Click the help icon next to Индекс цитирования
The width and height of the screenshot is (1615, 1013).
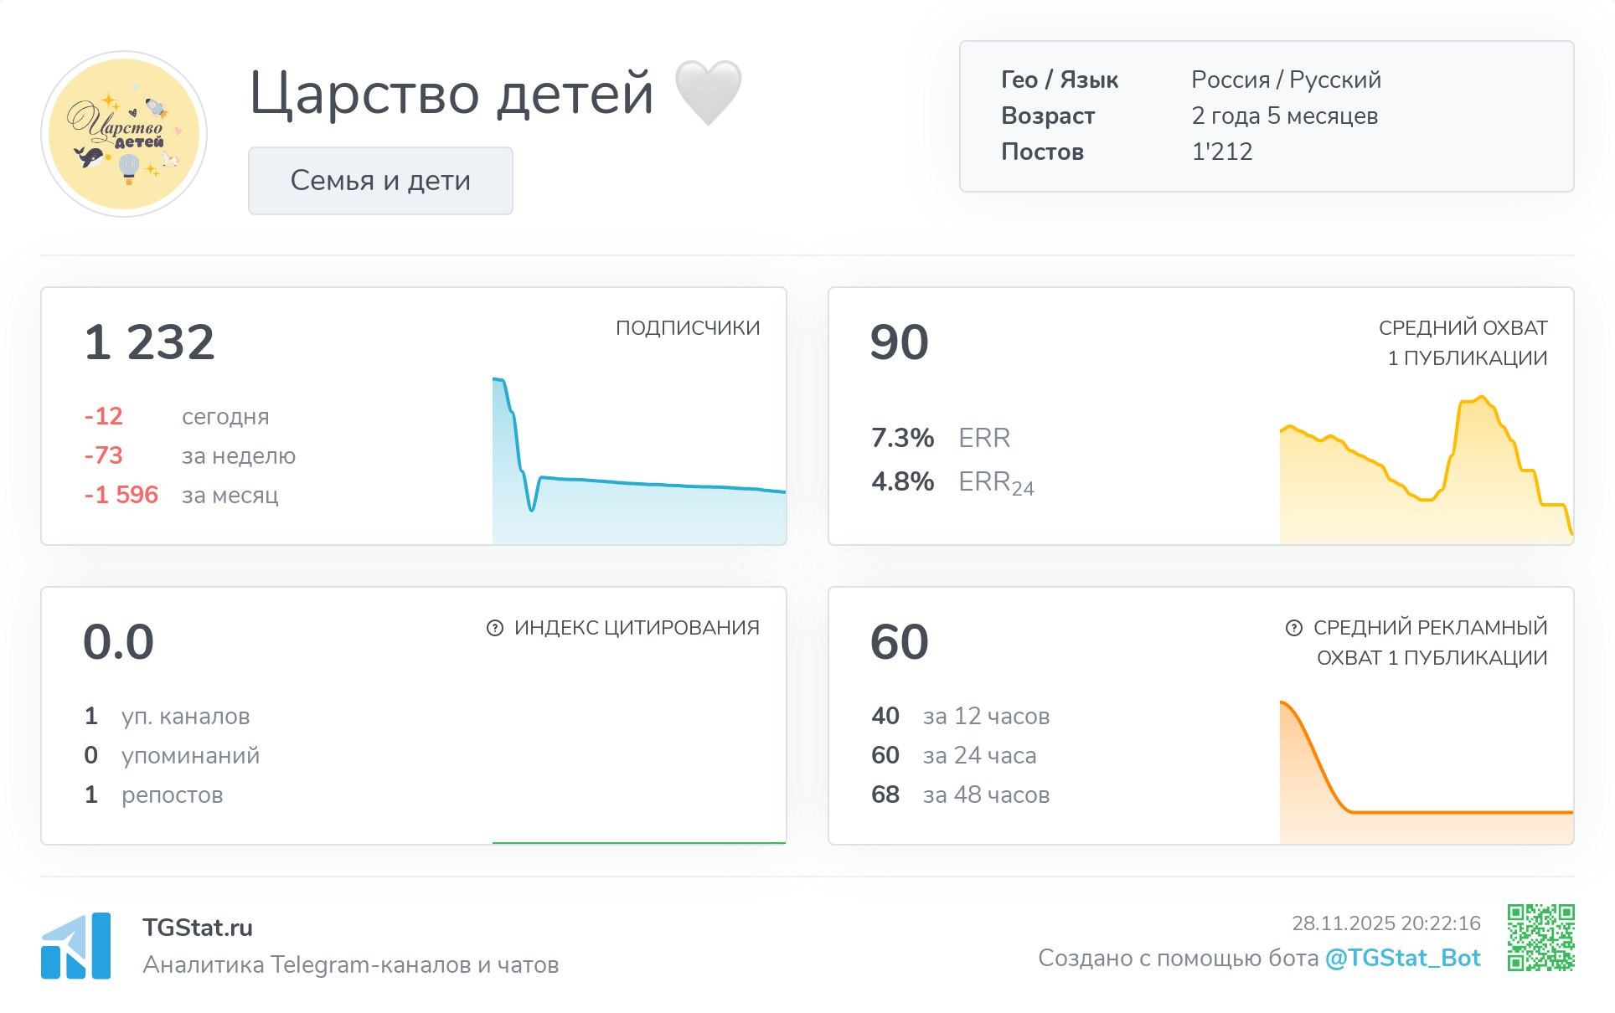[x=495, y=628]
